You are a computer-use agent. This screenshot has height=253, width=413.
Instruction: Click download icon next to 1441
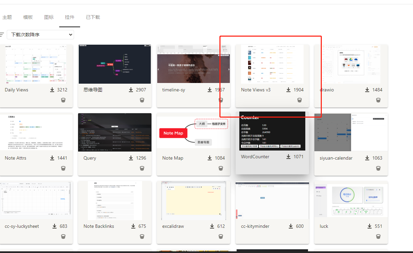[x=52, y=158]
